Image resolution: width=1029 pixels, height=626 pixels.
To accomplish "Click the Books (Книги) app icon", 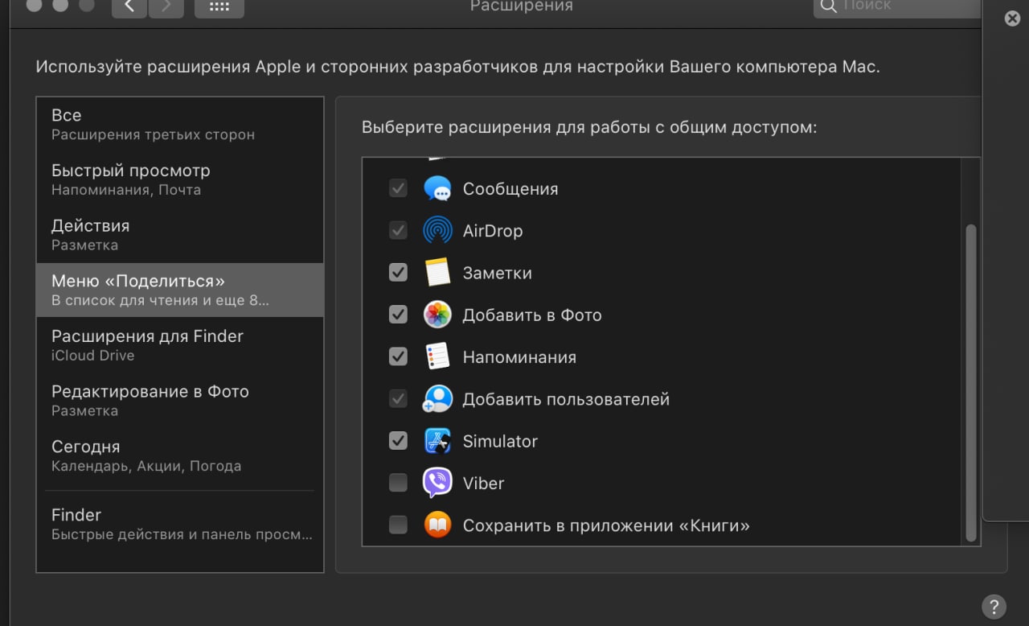I will pyautogui.click(x=437, y=525).
